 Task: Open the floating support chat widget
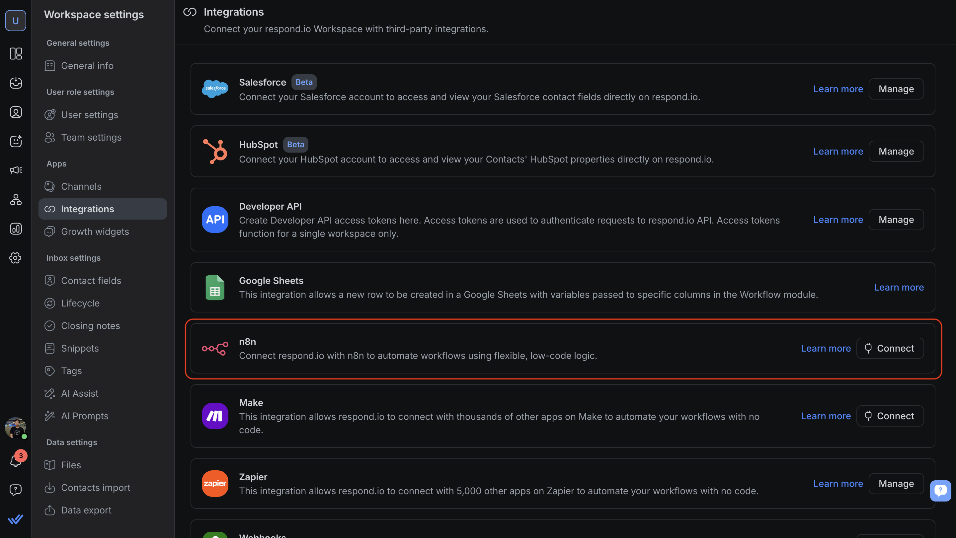940,491
